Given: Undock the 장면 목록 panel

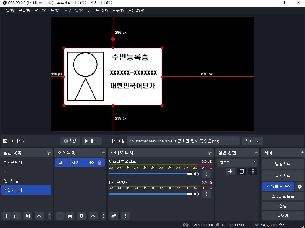Looking at the screenshot, I should coord(49,153).
